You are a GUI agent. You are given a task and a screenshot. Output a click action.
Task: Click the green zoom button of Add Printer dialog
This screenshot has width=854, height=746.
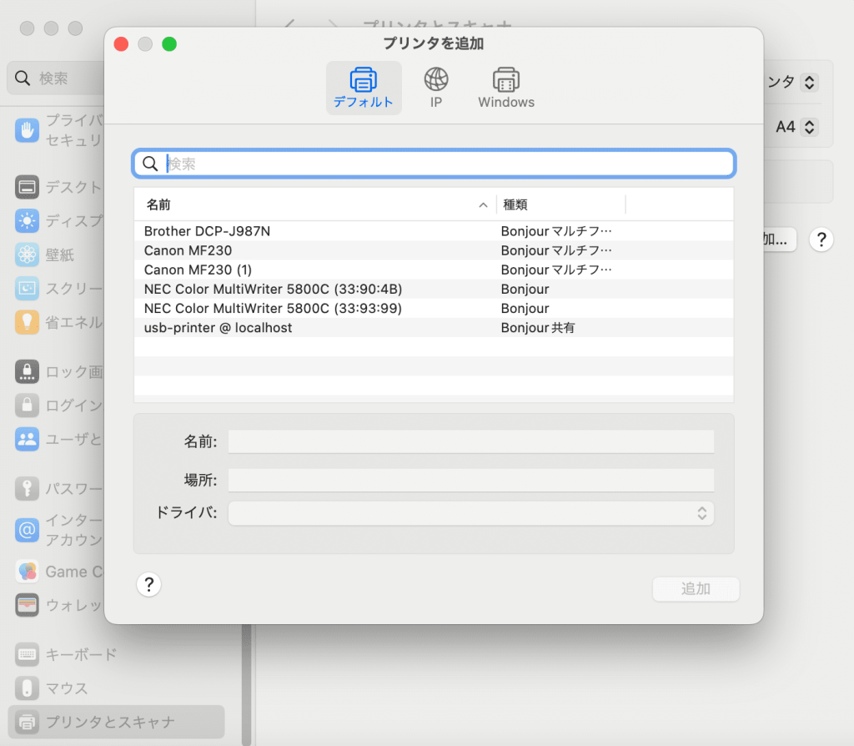click(169, 44)
